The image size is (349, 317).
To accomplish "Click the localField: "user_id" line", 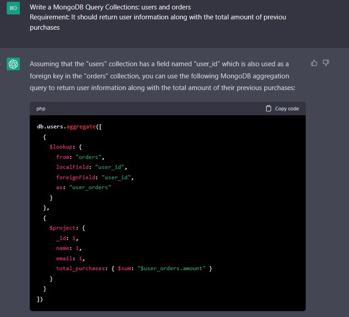I will click(92, 167).
